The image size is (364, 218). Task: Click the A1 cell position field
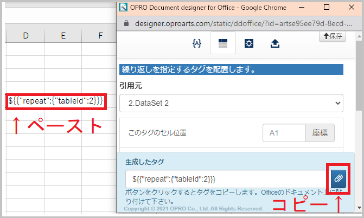(284, 132)
